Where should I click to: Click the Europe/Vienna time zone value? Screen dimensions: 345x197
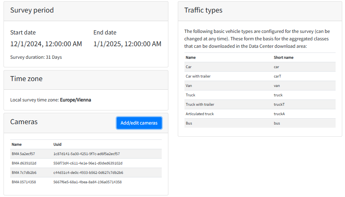(x=76, y=100)
